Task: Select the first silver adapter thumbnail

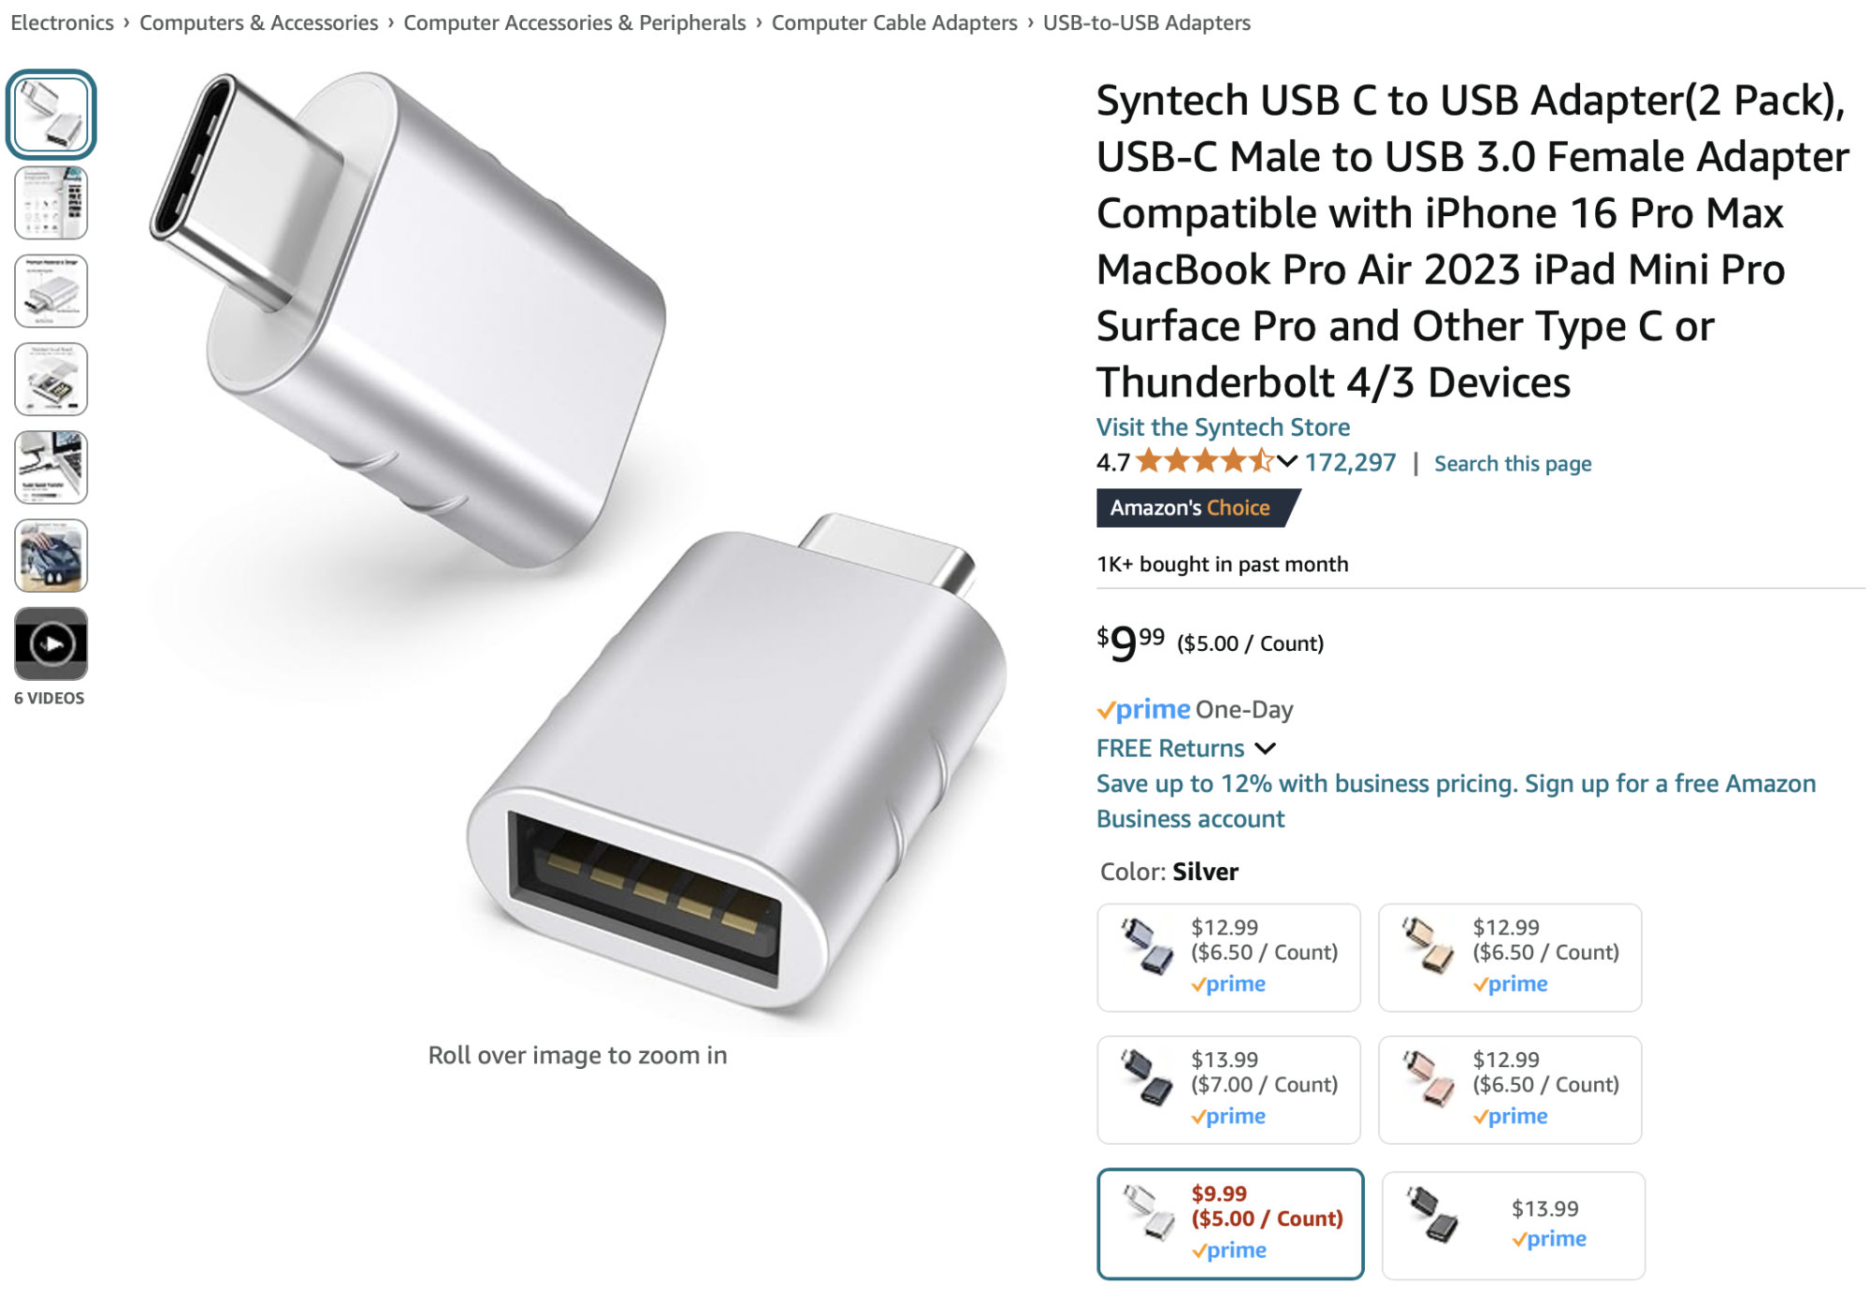Action: (x=51, y=114)
